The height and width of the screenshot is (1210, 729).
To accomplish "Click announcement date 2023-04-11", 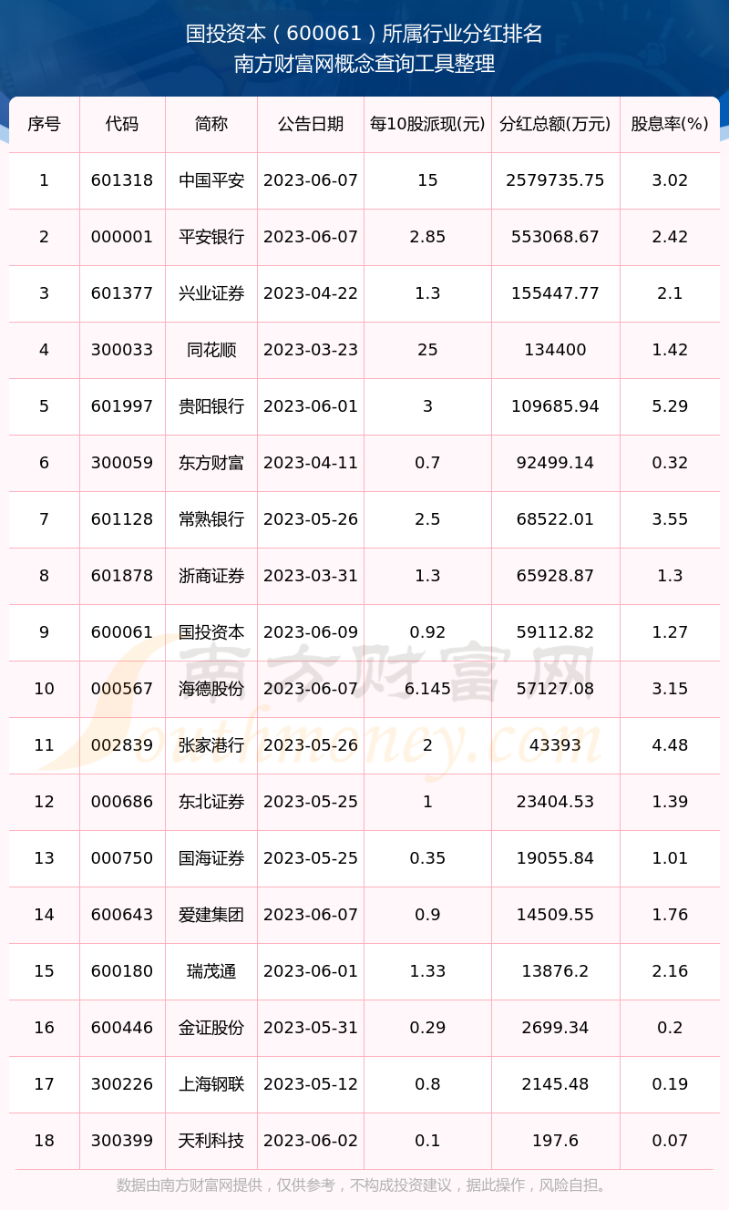I will 311,463.
